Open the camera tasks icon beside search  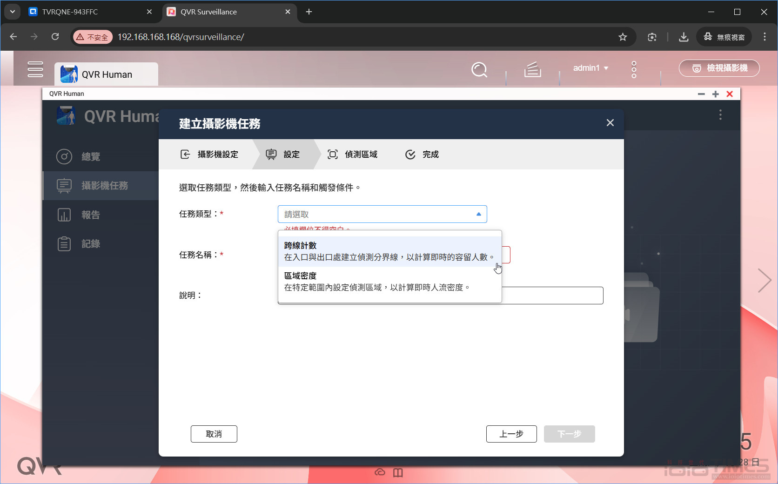coord(532,70)
